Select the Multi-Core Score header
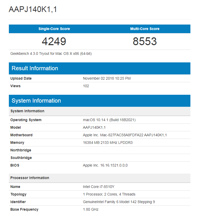This screenshot has width=199, height=213. point(145,29)
